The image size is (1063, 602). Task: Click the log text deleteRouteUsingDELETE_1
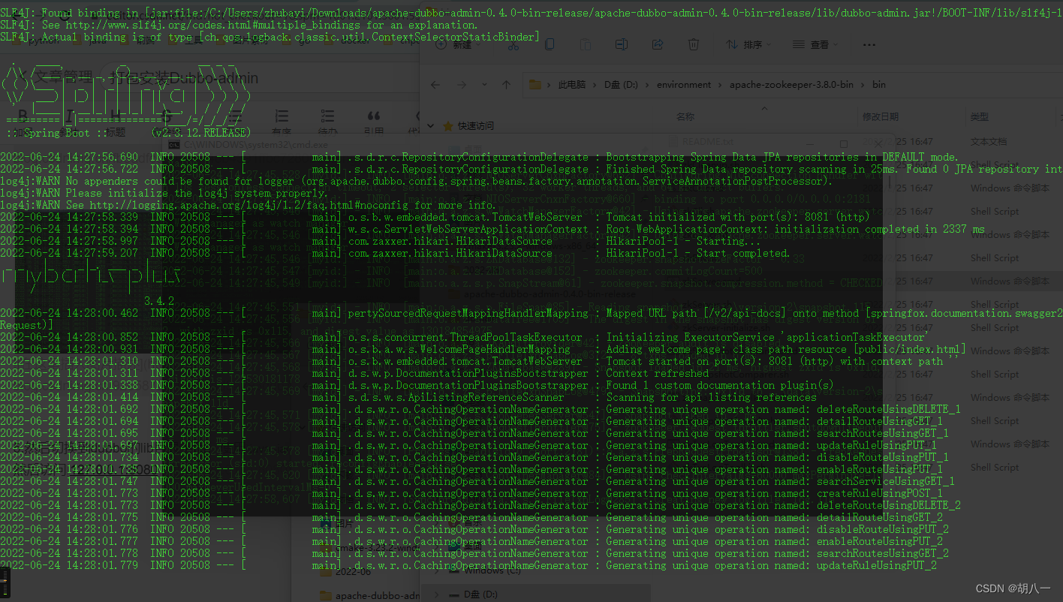[888, 409]
